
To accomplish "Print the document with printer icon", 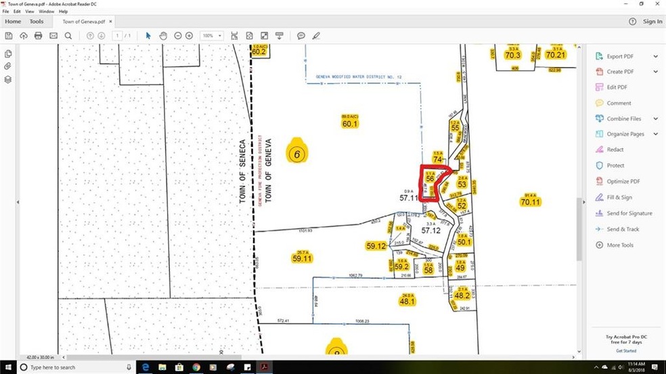I will point(38,36).
